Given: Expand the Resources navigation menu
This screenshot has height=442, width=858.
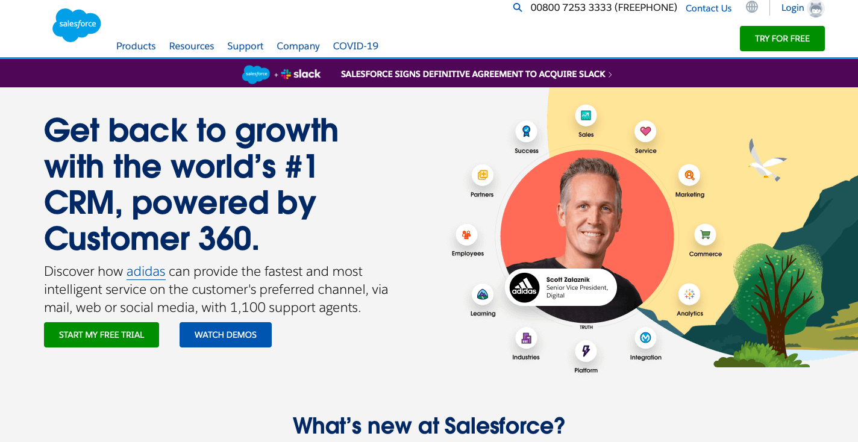Looking at the screenshot, I should click(192, 46).
